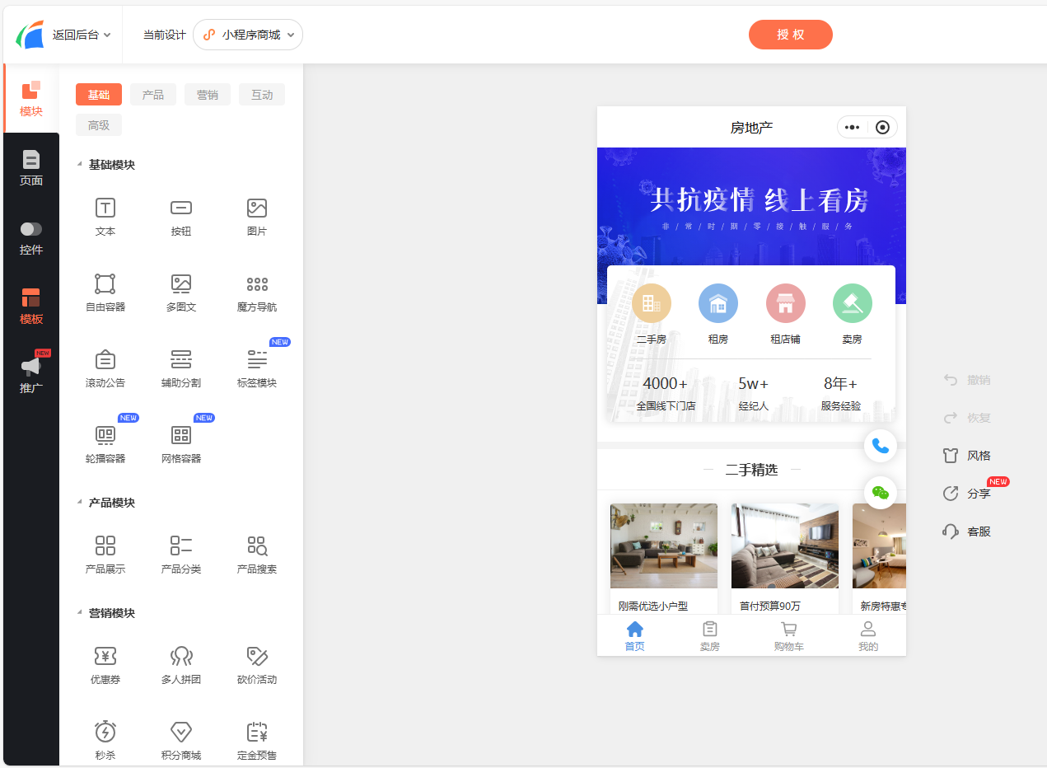1047x768 pixels.
Task: Add the 产品展示 module
Action: coord(105,555)
